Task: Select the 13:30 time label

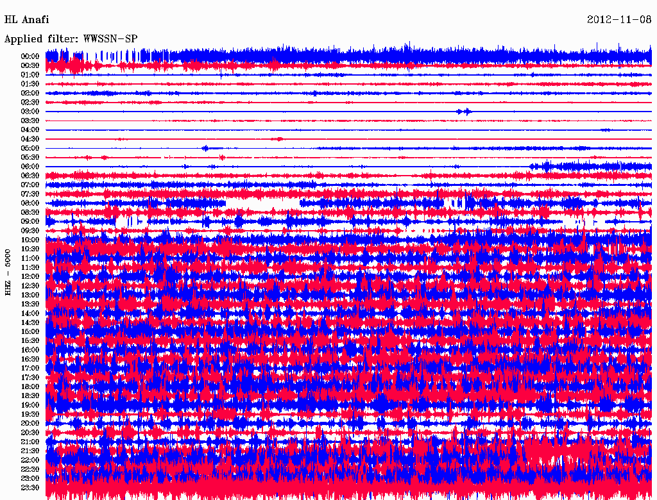Action: point(30,304)
